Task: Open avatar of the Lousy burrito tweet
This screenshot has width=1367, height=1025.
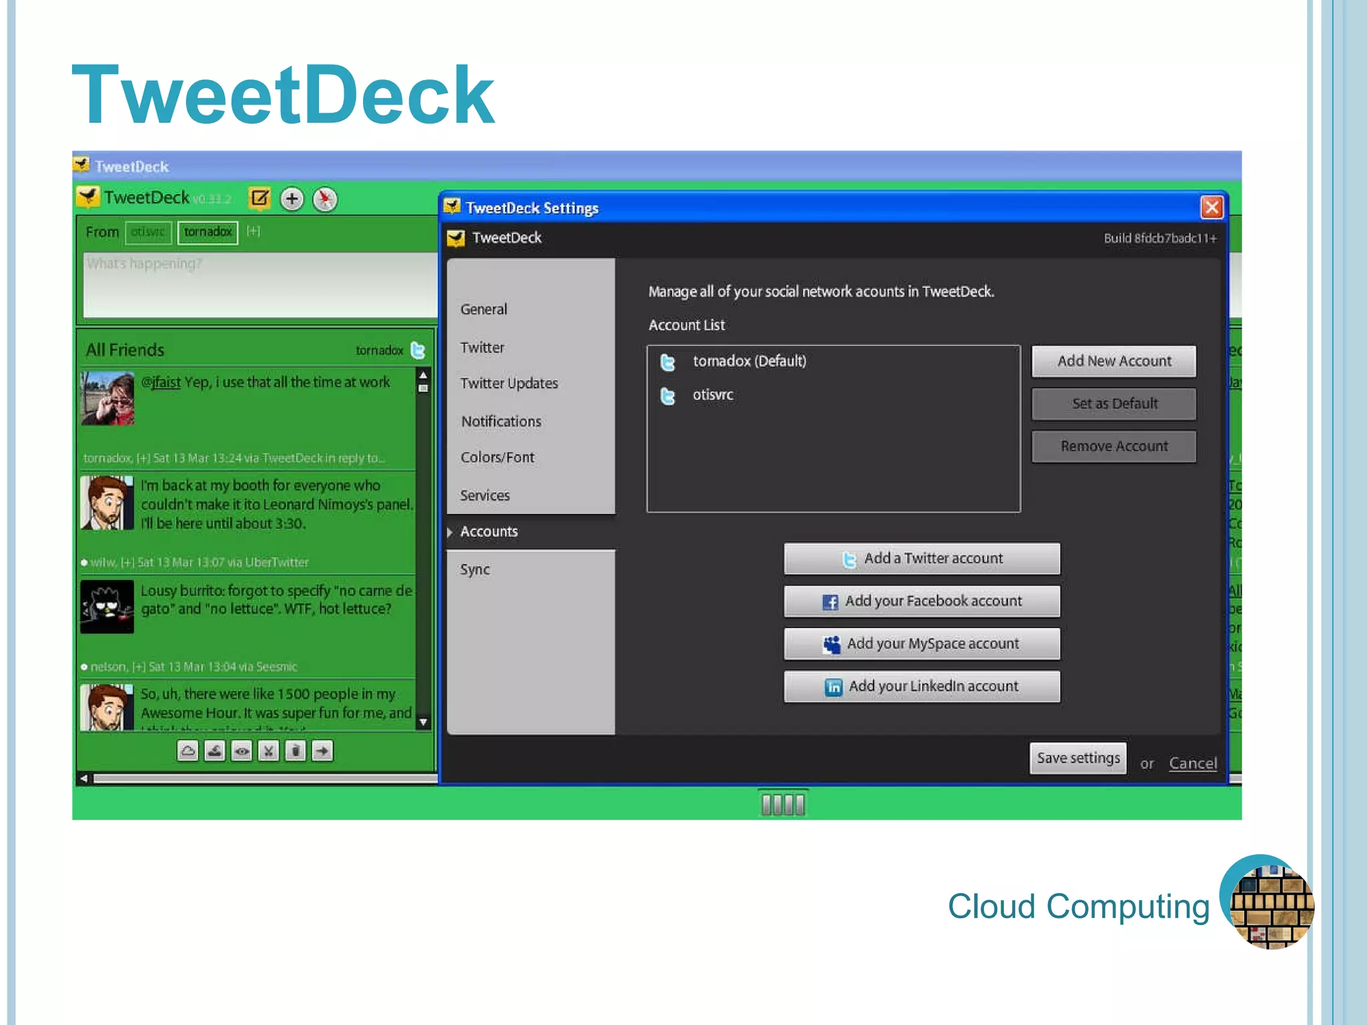Action: (107, 607)
